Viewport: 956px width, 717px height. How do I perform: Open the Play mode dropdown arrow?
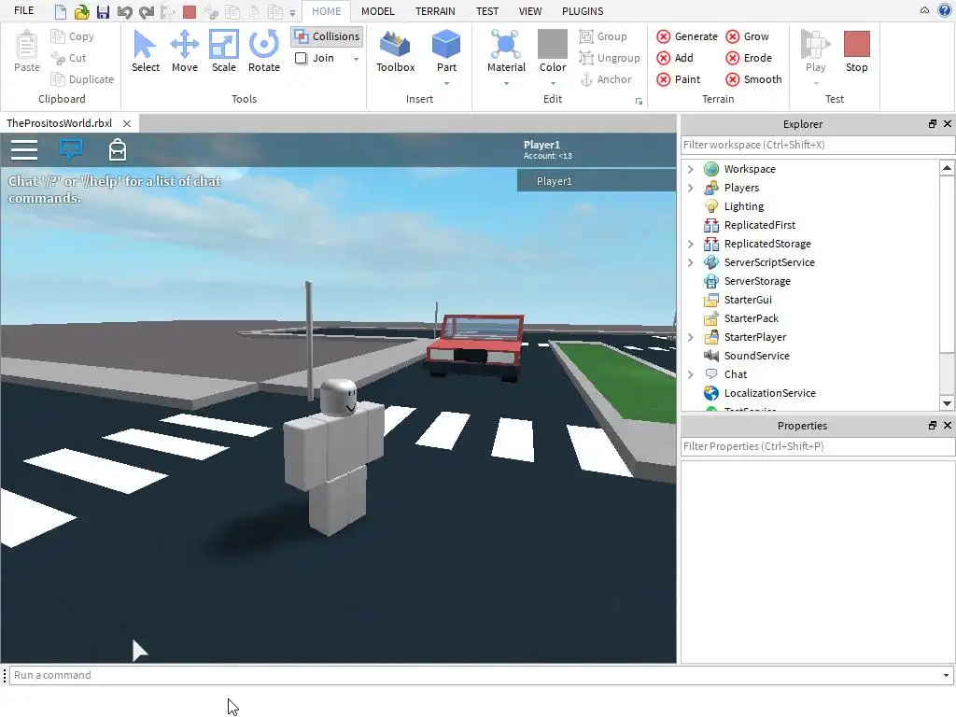tap(815, 83)
